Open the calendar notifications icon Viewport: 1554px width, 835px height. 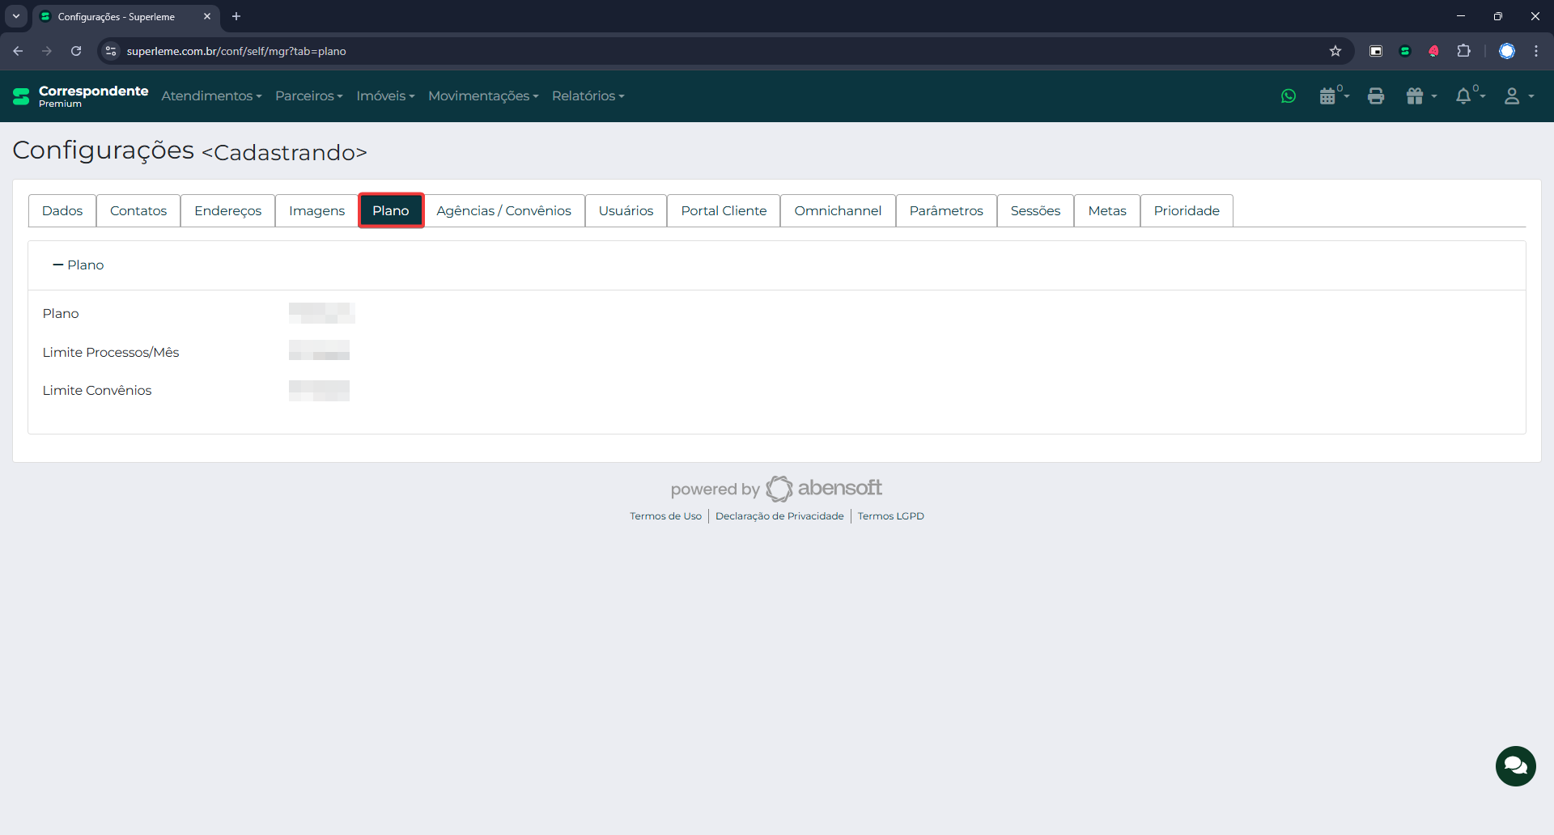click(1330, 96)
